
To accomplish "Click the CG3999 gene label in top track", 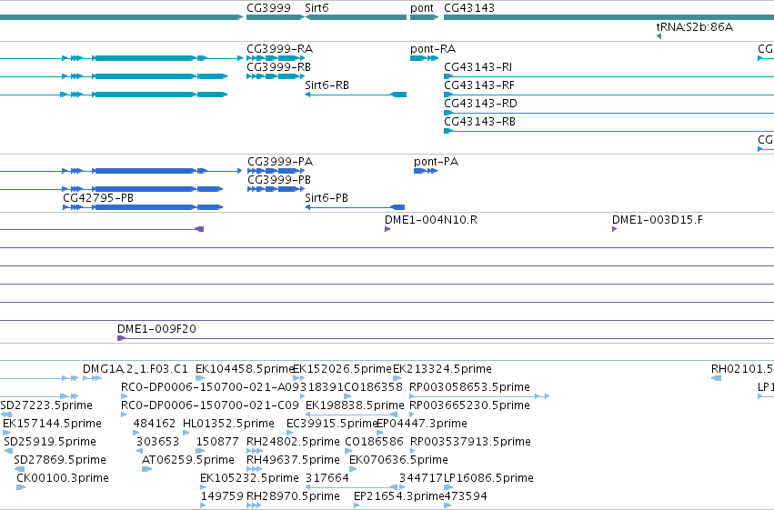I will point(268,8).
